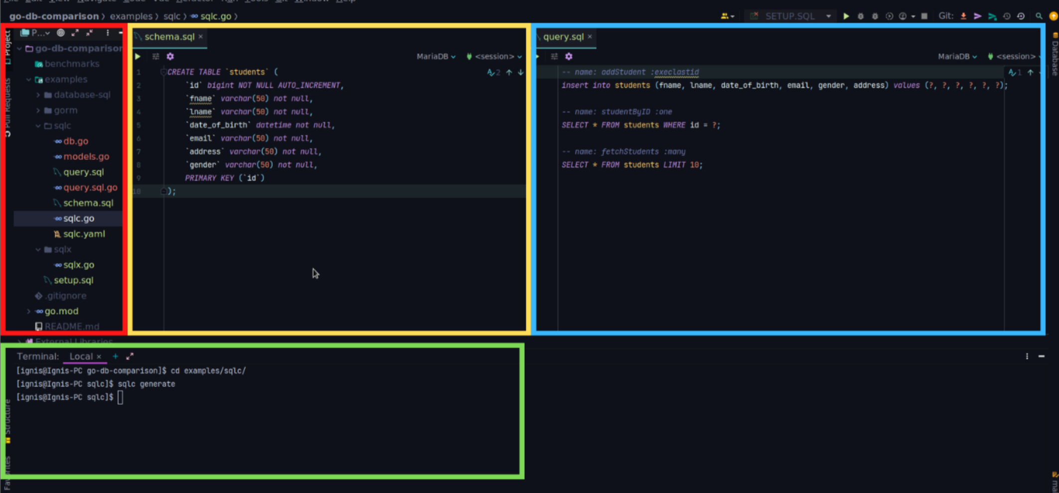The image size is (1059, 493).
Task: Select sqlc.yaml in the project tree
Action: tap(84, 234)
